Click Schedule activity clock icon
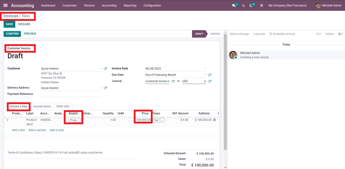345x169 pixels. 270,34
